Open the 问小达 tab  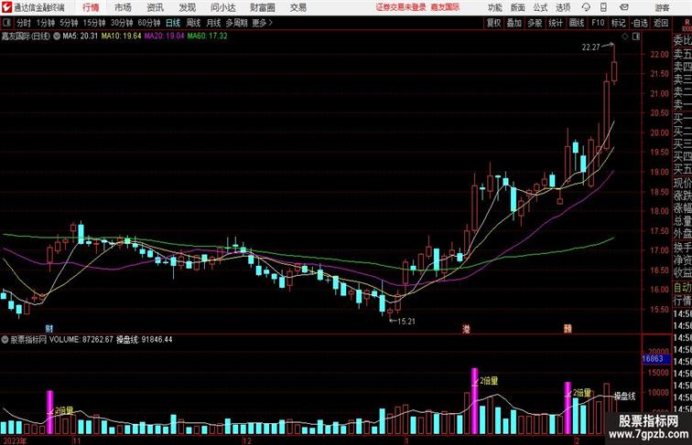pyautogui.click(x=222, y=7)
